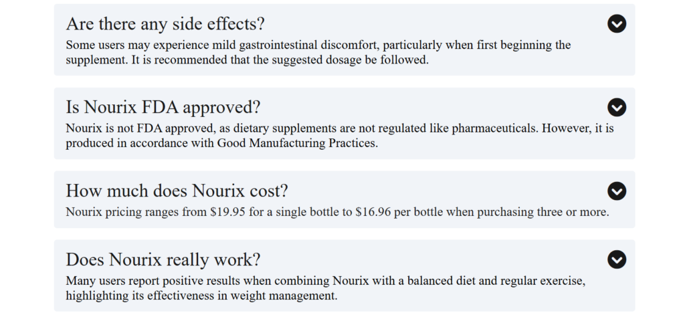Toggle the chevron for 'How much does Nourix cost?'
Image resolution: width=685 pixels, height=317 pixels.
pos(616,191)
